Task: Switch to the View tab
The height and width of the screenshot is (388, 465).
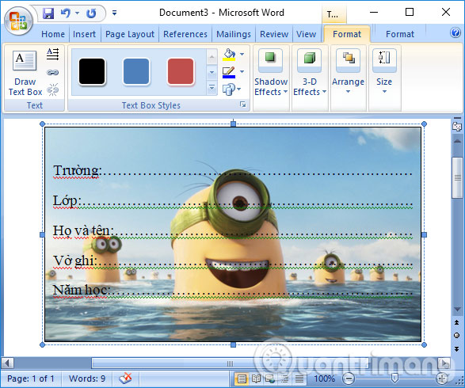Action: point(306,34)
